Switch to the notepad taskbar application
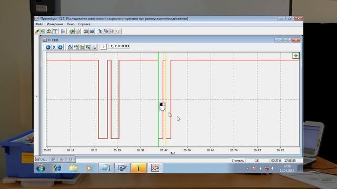The image size is (337, 189). 106,168
